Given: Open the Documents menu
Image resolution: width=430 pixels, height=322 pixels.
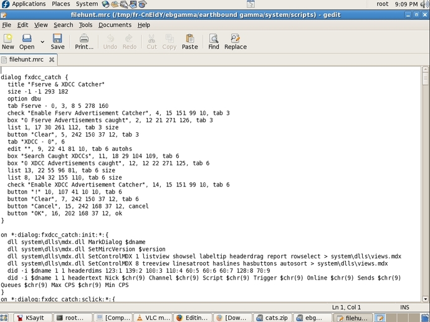Looking at the screenshot, I should (x=115, y=25).
